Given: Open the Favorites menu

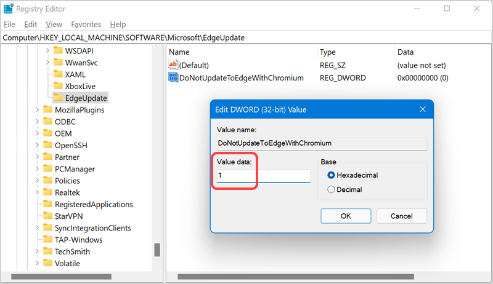Looking at the screenshot, I should pos(86,25).
